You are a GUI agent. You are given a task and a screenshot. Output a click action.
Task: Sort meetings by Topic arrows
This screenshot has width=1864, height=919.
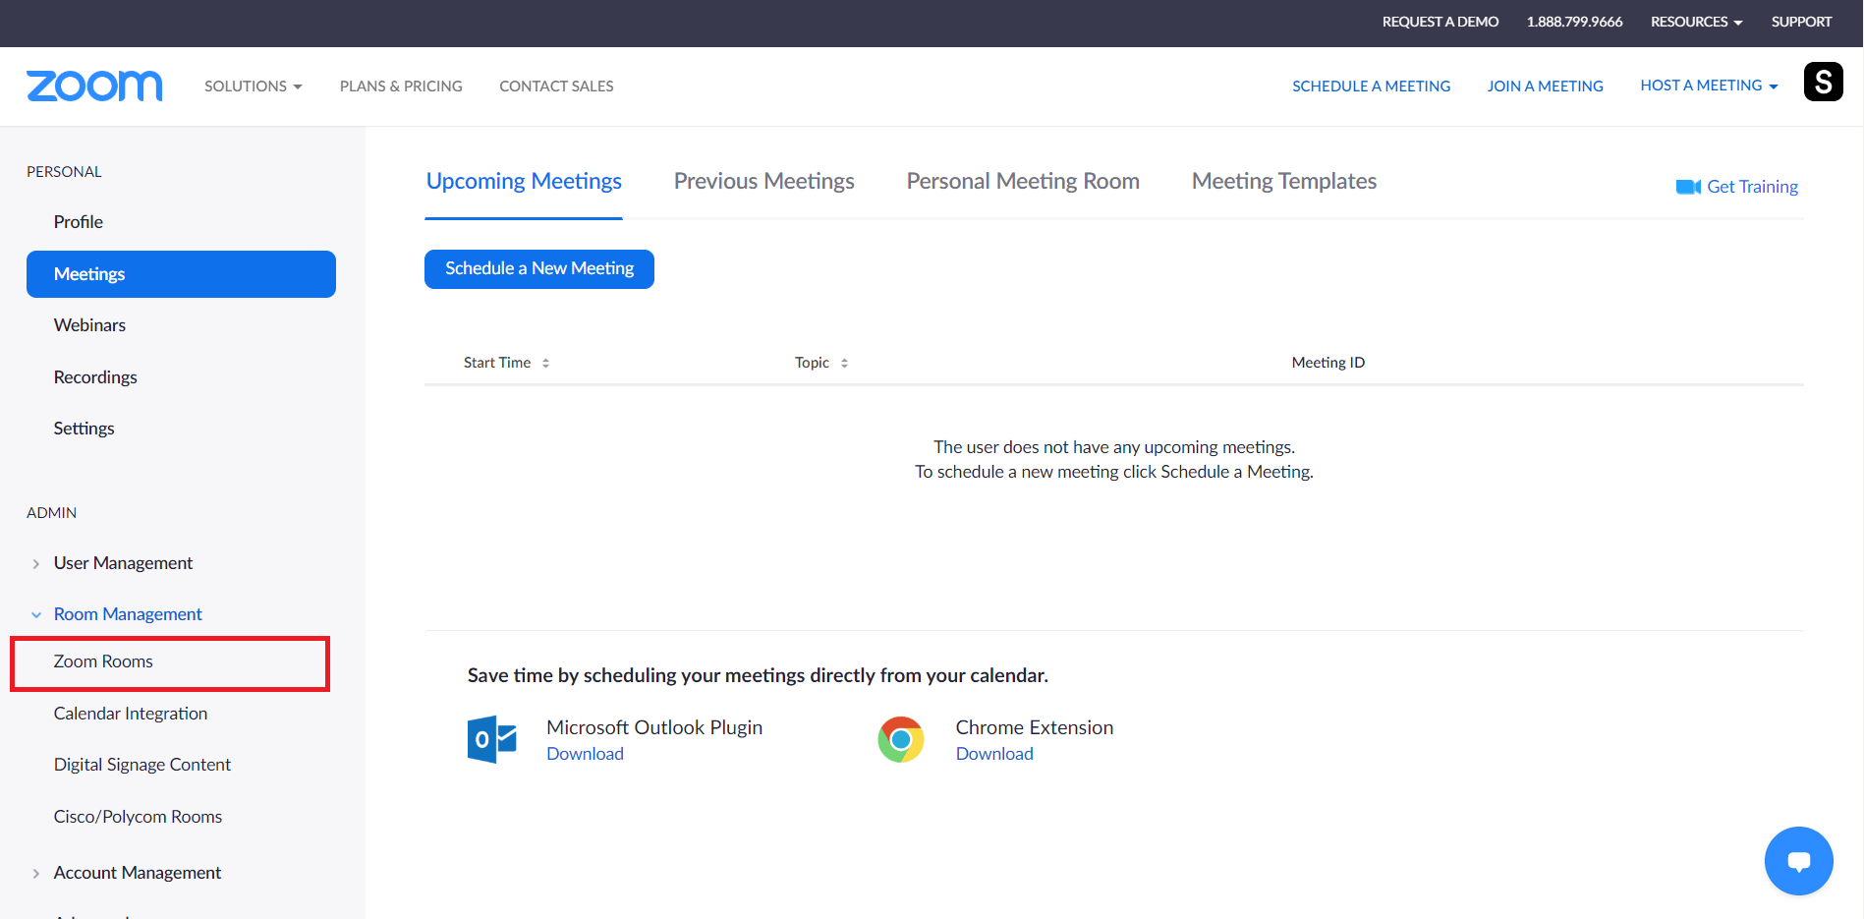click(x=844, y=363)
